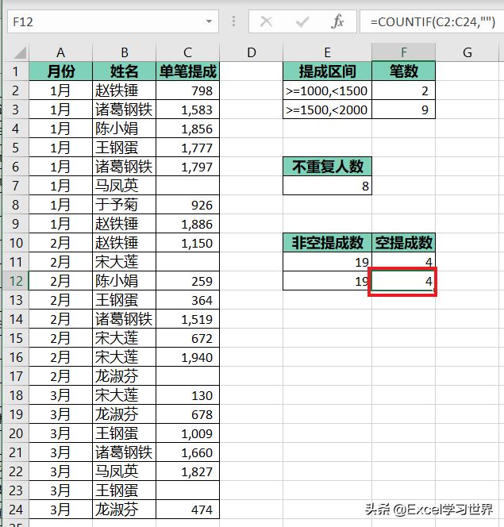Viewport: 504px width, 527px height.
Task: Select cell F11 showing 4
Action: pos(403,262)
